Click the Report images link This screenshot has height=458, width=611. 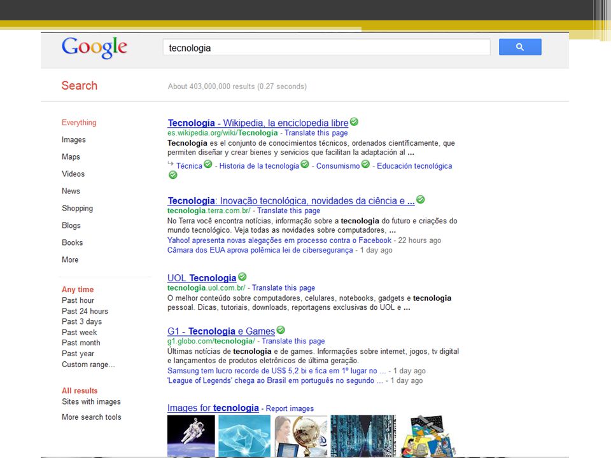pos(290,408)
